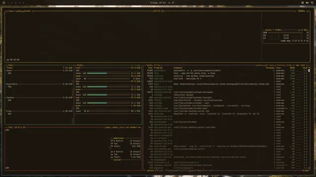The image size is (316, 177).
Task: Click the select down arrow at proc bottom
Action: coord(156,171)
